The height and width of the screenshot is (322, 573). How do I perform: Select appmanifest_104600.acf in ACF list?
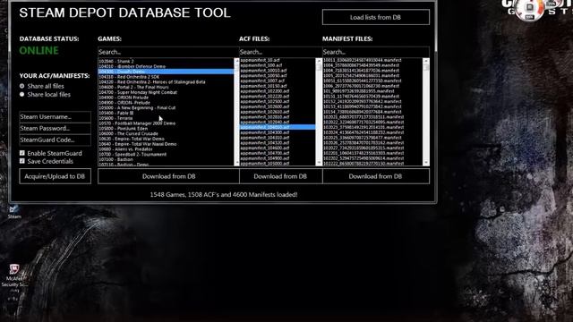[x=278, y=148]
